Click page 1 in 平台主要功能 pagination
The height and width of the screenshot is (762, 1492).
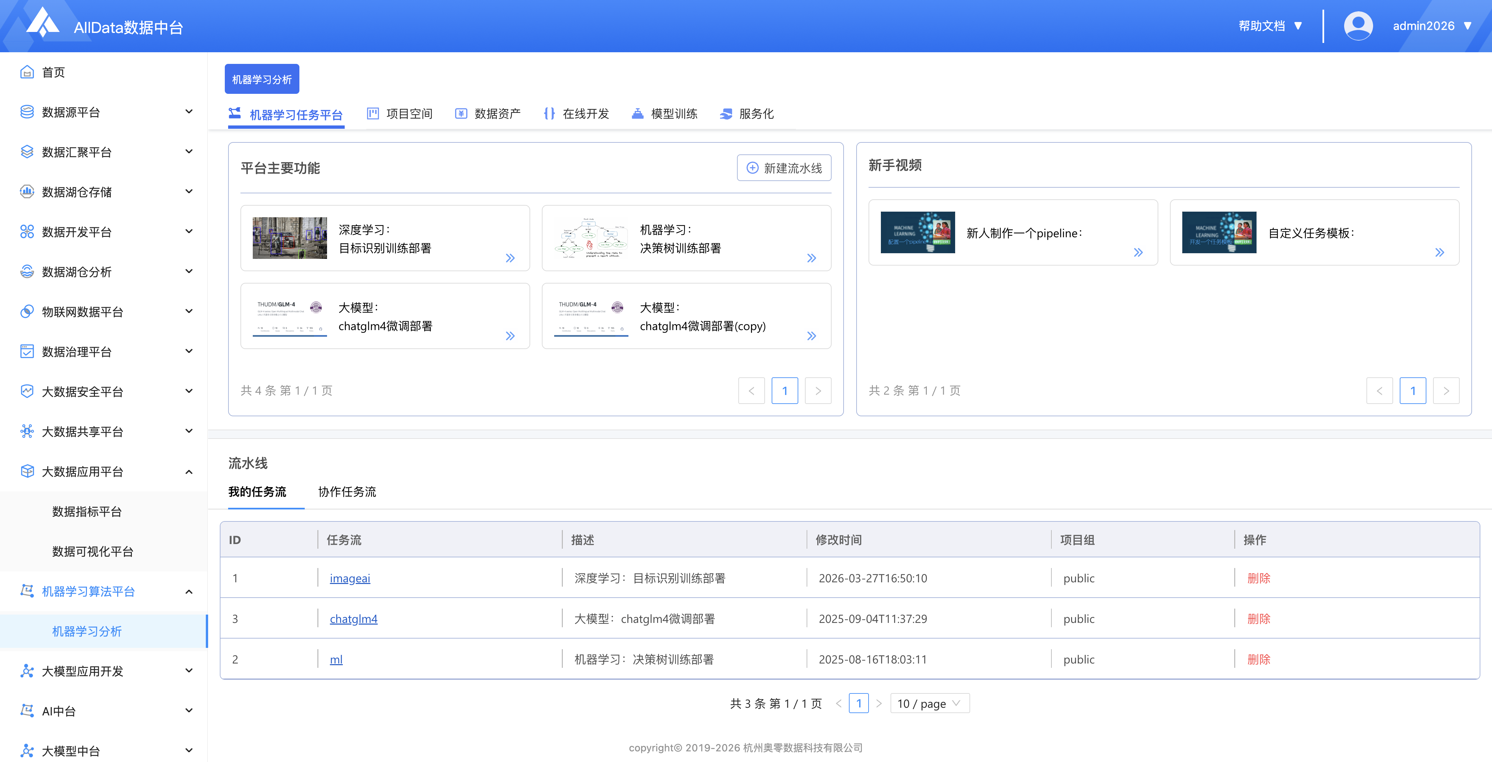pos(784,391)
